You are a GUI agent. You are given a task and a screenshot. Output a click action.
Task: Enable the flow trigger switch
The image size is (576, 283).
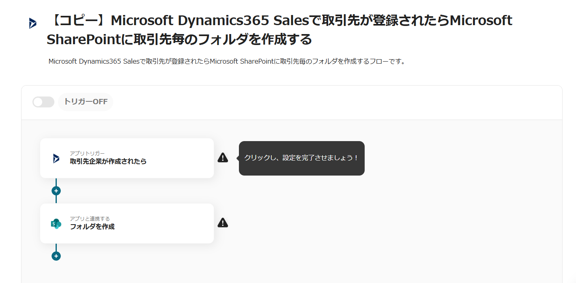43,102
